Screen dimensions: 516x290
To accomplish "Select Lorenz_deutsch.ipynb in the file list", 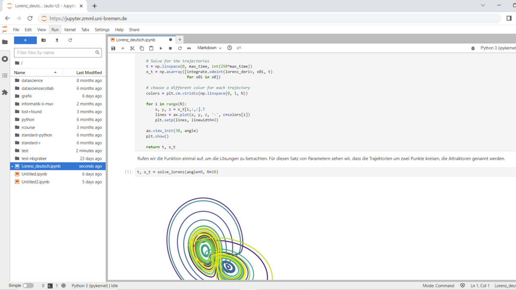I will [x=58, y=166].
